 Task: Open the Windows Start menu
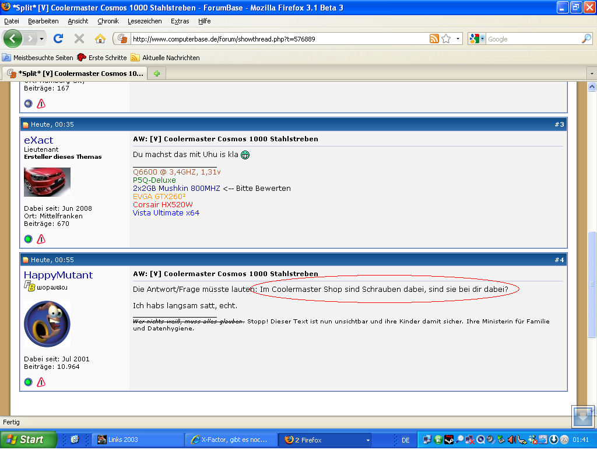click(x=29, y=440)
